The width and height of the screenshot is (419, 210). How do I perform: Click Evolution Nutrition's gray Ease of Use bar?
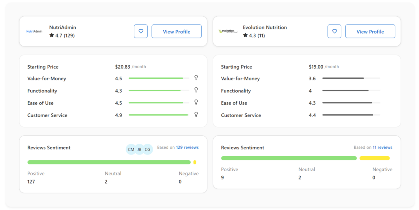pyautogui.click(x=347, y=103)
